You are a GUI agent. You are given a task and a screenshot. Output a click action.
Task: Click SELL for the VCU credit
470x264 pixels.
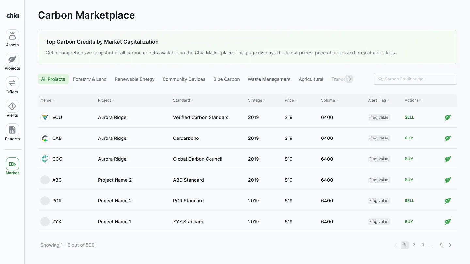[409, 117]
